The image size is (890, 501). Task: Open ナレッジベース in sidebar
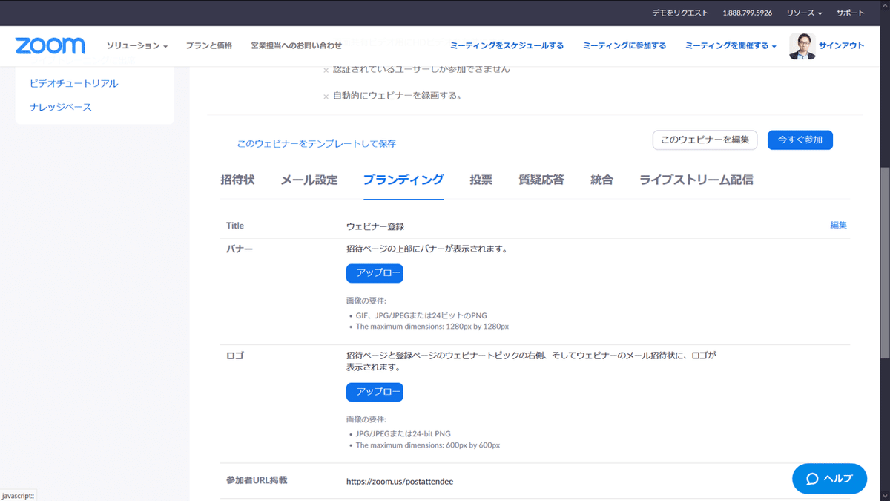(61, 107)
